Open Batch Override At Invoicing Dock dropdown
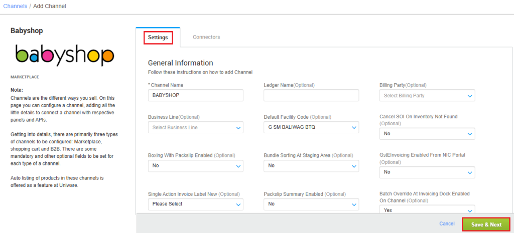The height and width of the screenshot is (233, 514). (x=427, y=210)
